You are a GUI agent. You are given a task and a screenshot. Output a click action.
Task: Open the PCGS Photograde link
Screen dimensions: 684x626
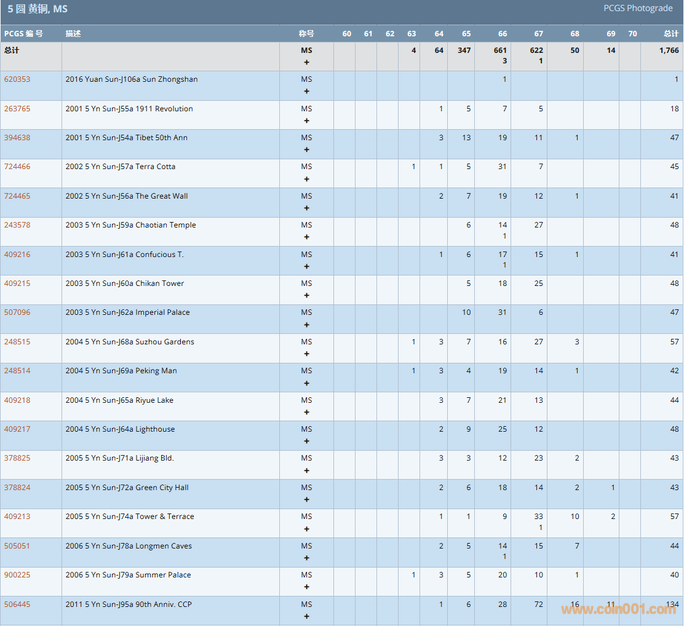click(x=638, y=9)
